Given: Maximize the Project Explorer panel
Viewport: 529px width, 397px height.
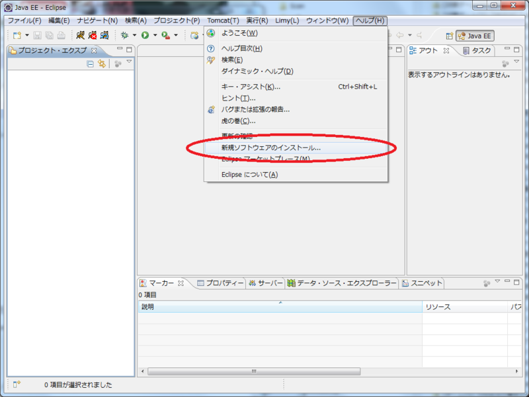Looking at the screenshot, I should click(129, 50).
